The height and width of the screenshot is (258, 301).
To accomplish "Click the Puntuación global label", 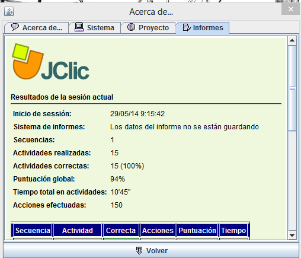I will [44, 179].
